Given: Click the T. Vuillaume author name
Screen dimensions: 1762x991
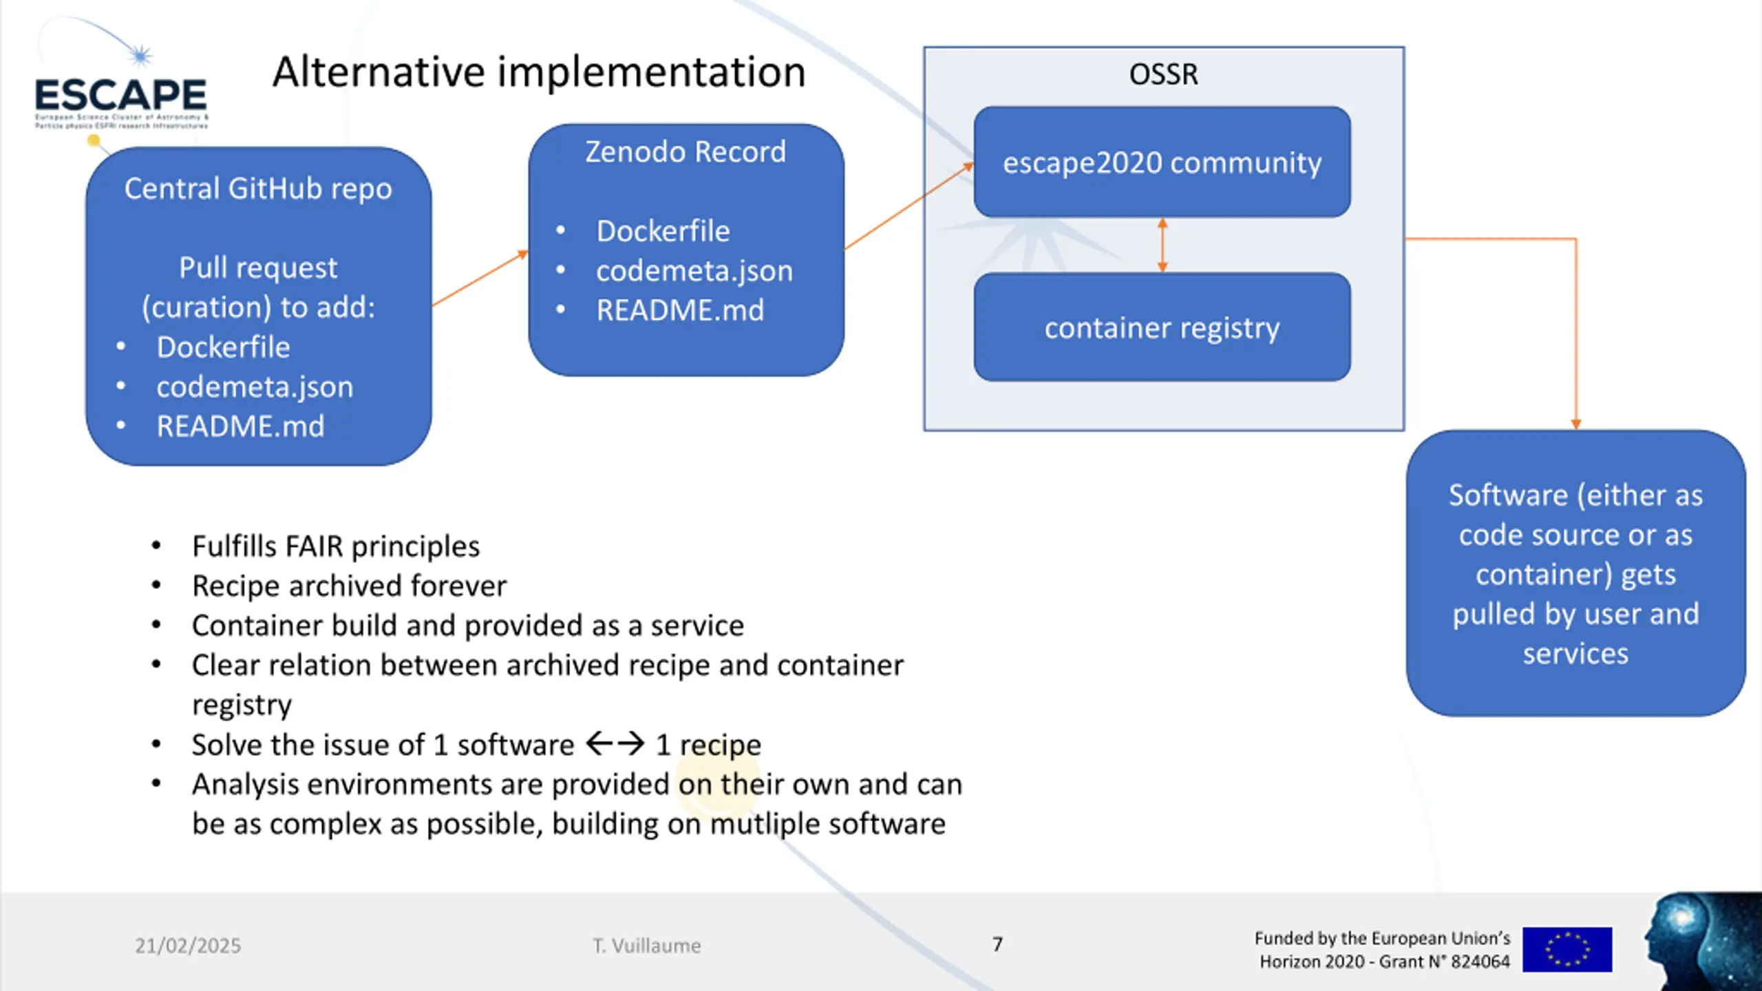Looking at the screenshot, I should [647, 946].
